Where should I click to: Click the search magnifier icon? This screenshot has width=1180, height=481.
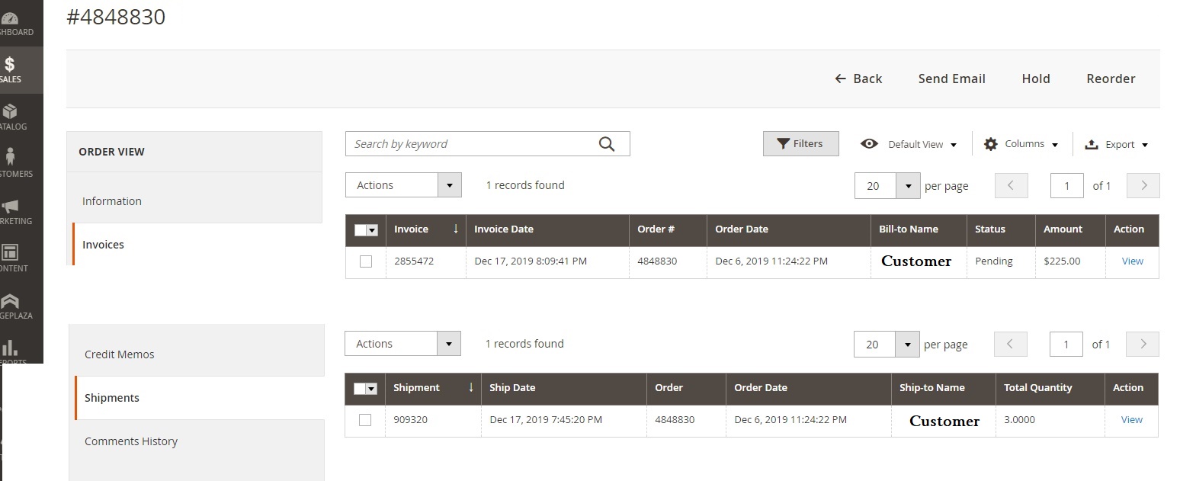pyautogui.click(x=607, y=143)
